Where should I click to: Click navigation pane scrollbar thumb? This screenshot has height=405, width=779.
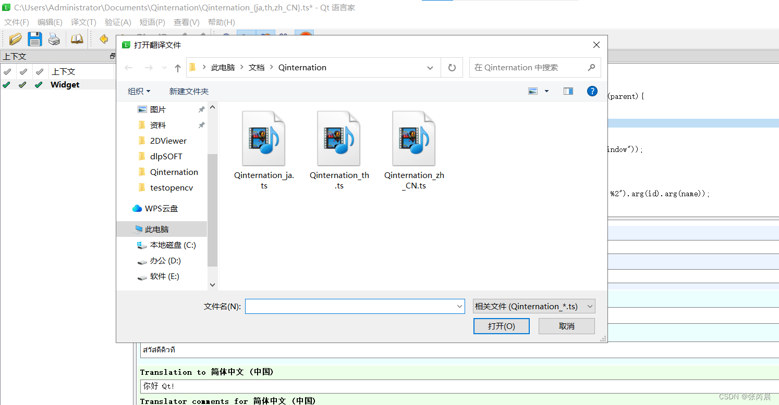212,210
